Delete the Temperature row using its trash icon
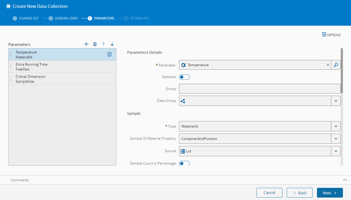Image resolution: width=351 pixels, height=200 pixels. tap(109, 54)
